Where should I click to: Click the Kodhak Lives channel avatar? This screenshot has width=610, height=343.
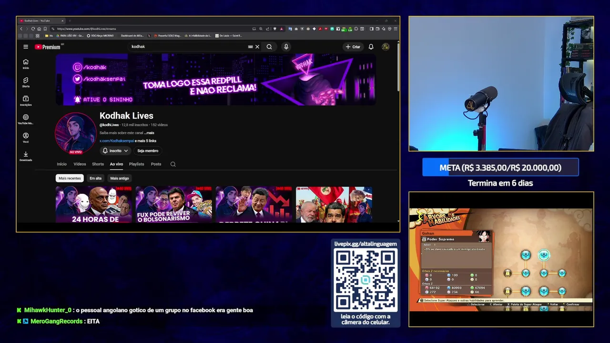75,133
